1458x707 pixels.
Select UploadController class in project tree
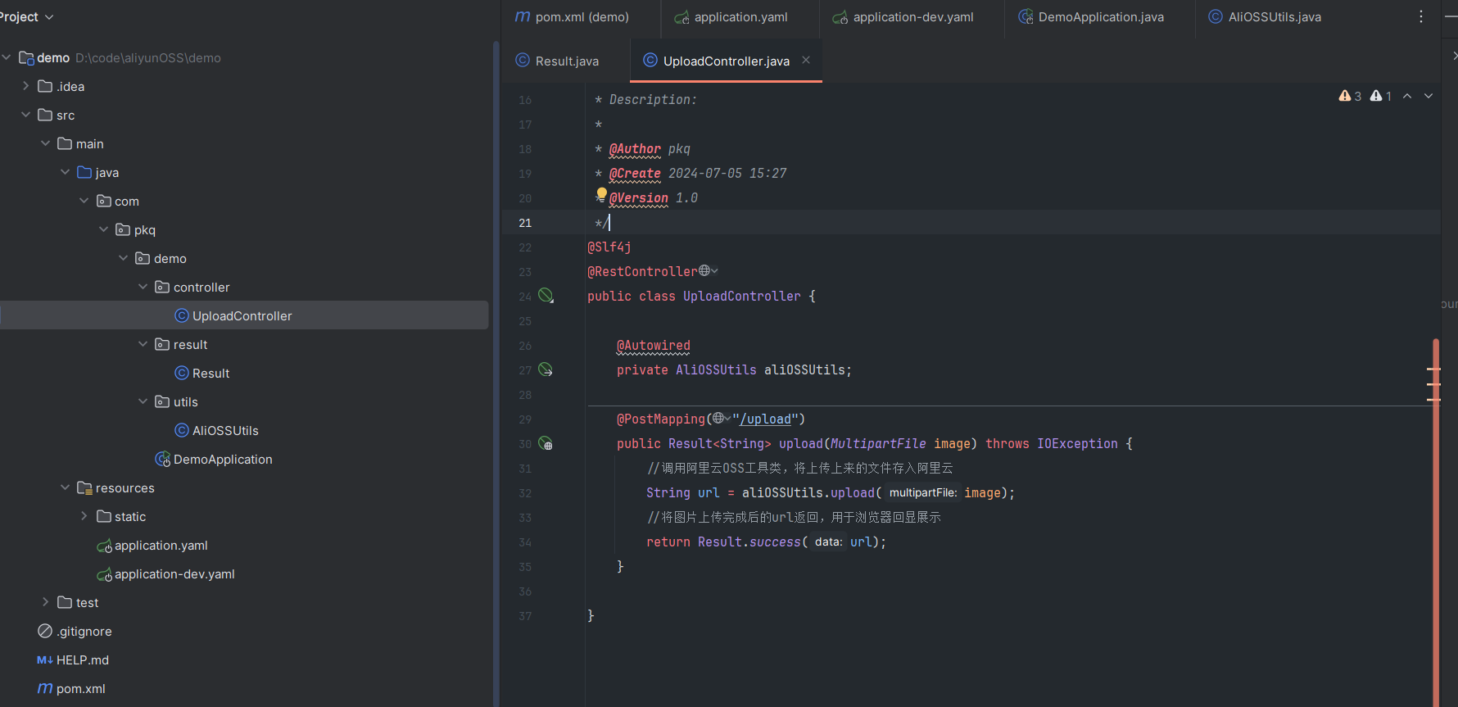pos(242,315)
